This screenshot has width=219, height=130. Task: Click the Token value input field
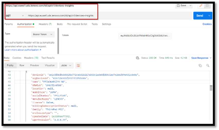coord(145,36)
